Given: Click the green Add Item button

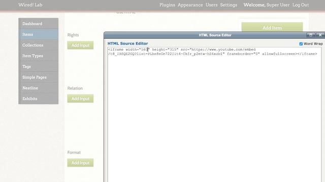Looking at the screenshot, I should [272, 27].
